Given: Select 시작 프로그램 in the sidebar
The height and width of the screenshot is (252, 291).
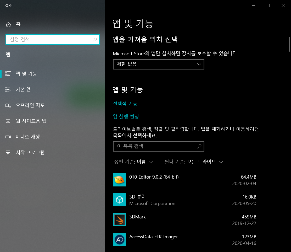Looking at the screenshot, I should pyautogui.click(x=53, y=153).
